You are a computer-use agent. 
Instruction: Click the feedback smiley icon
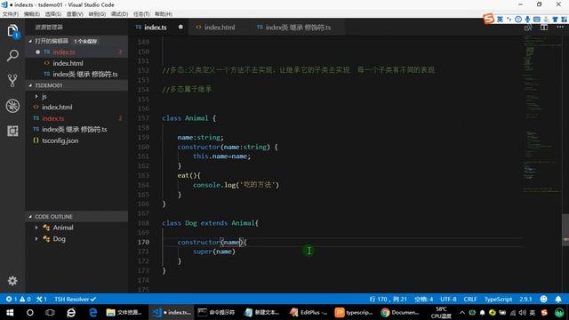point(543,299)
